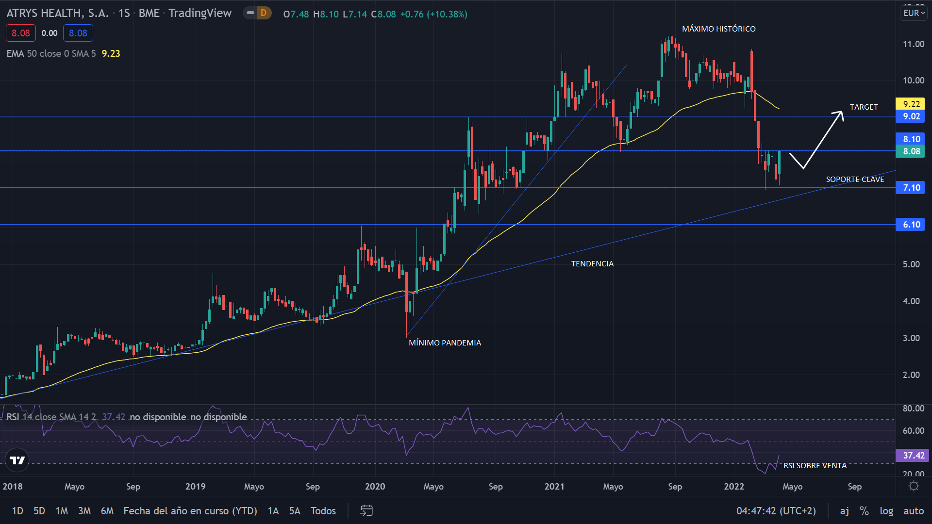Open the time zone menu showing UTC+2
932x524 pixels.
tap(776, 510)
